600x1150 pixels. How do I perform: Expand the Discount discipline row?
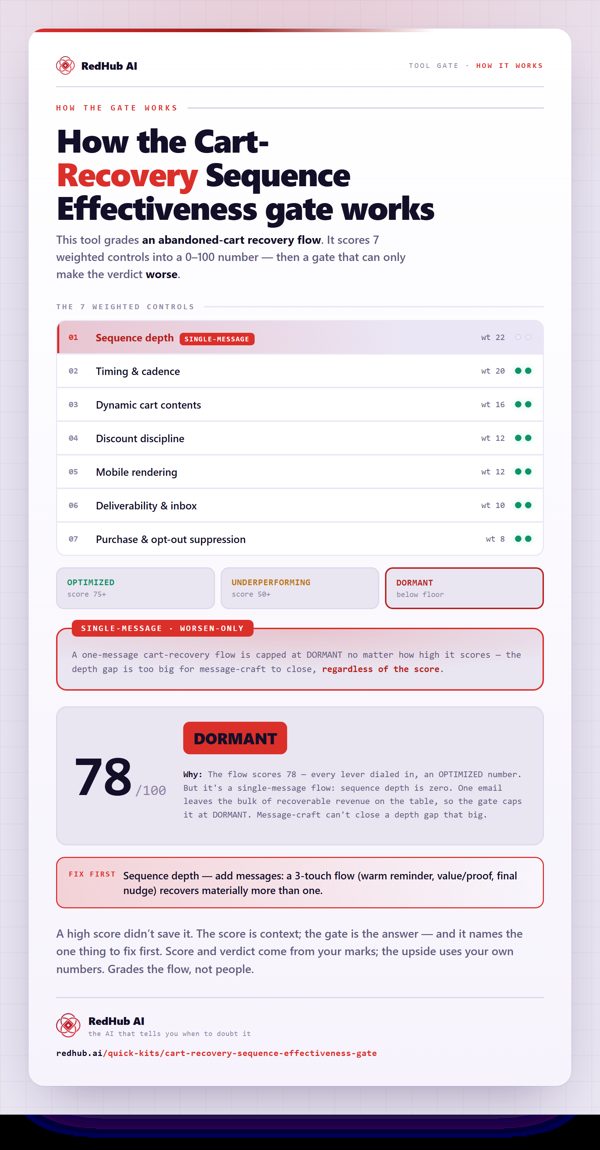tap(300, 438)
